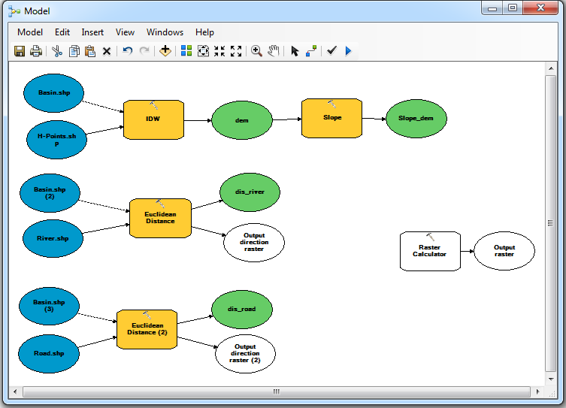Viewport: 566px width, 408px height.
Task: Click the vertical scrollbar up arrow
Action: [x=551, y=68]
